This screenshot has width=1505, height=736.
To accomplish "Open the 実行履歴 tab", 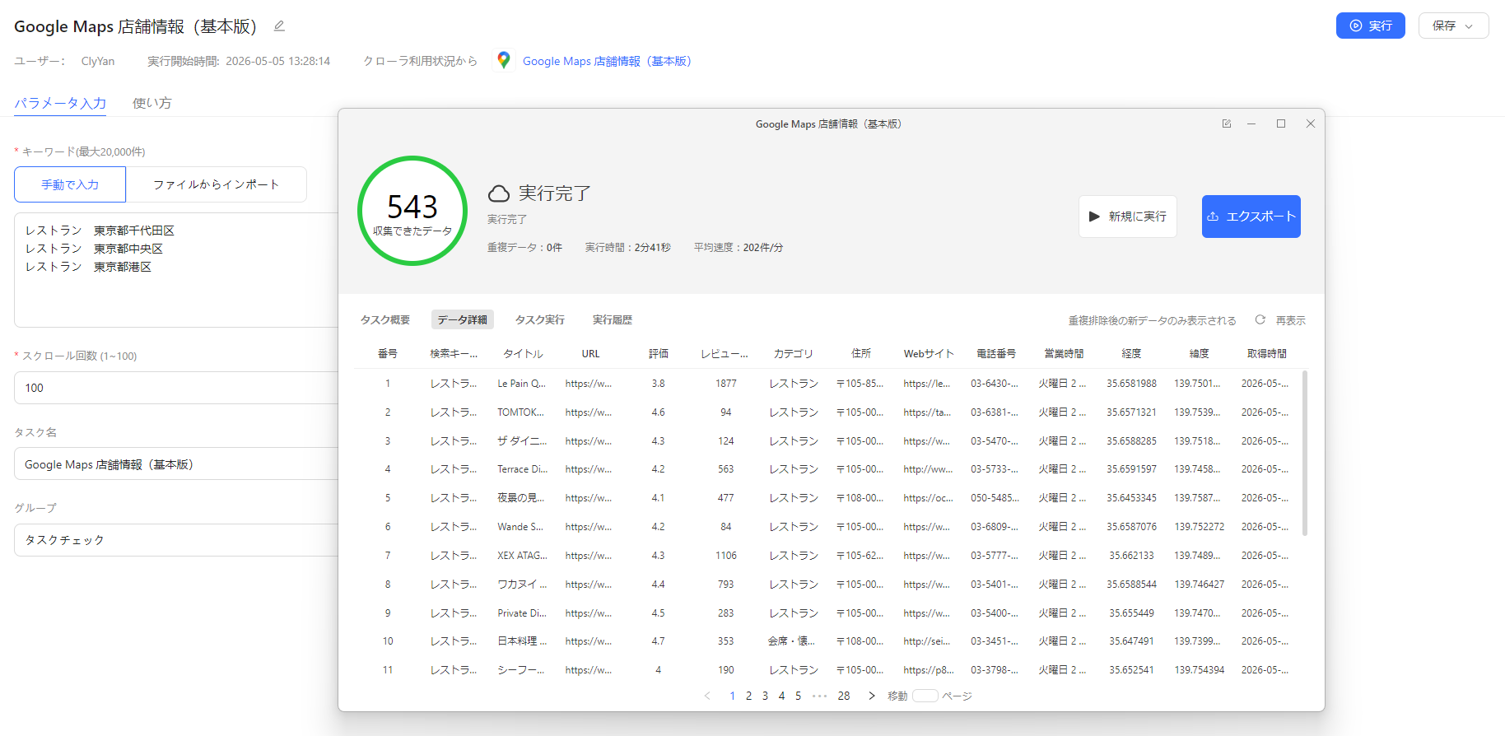I will 613,319.
